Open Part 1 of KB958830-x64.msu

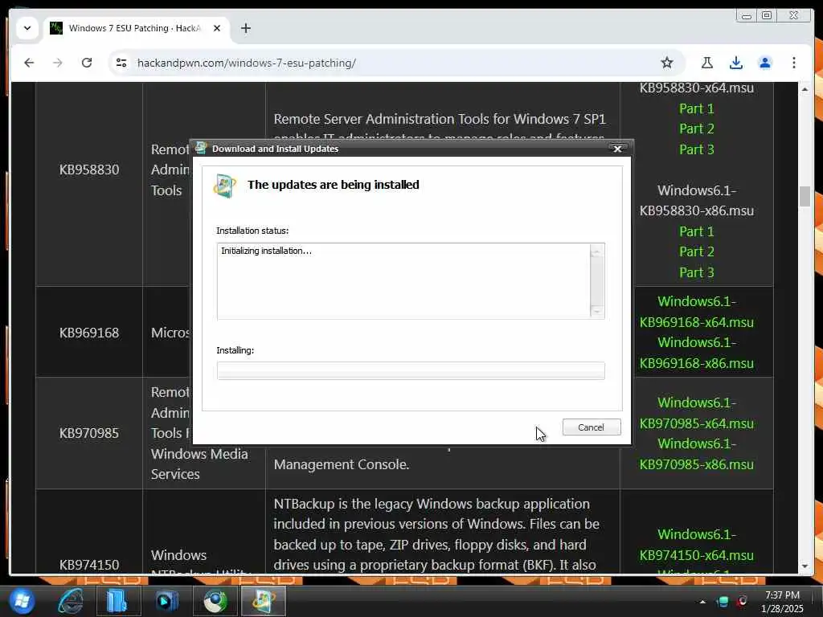click(x=697, y=108)
